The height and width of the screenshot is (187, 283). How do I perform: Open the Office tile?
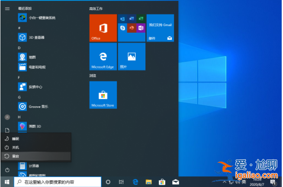103,28
